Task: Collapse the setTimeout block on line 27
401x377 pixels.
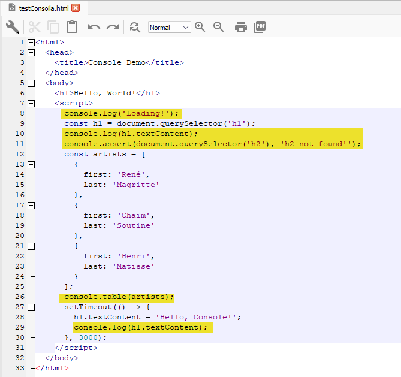Action: click(31, 307)
